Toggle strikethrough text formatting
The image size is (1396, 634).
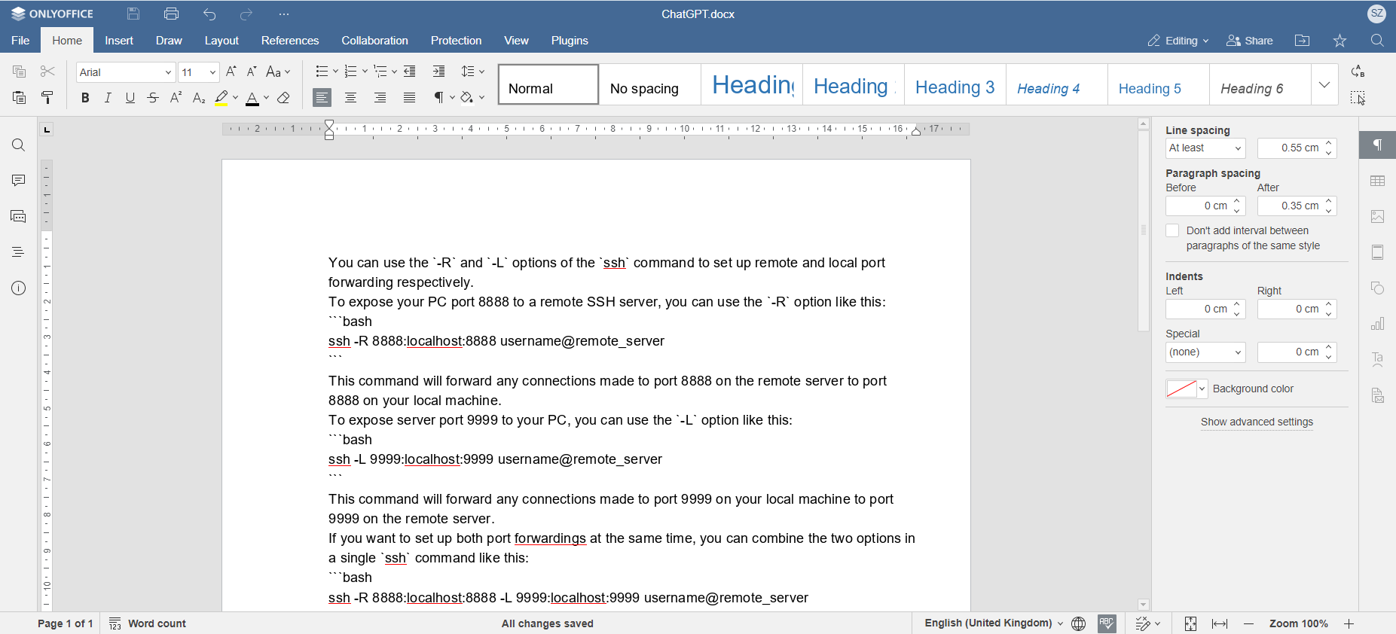[x=153, y=98]
